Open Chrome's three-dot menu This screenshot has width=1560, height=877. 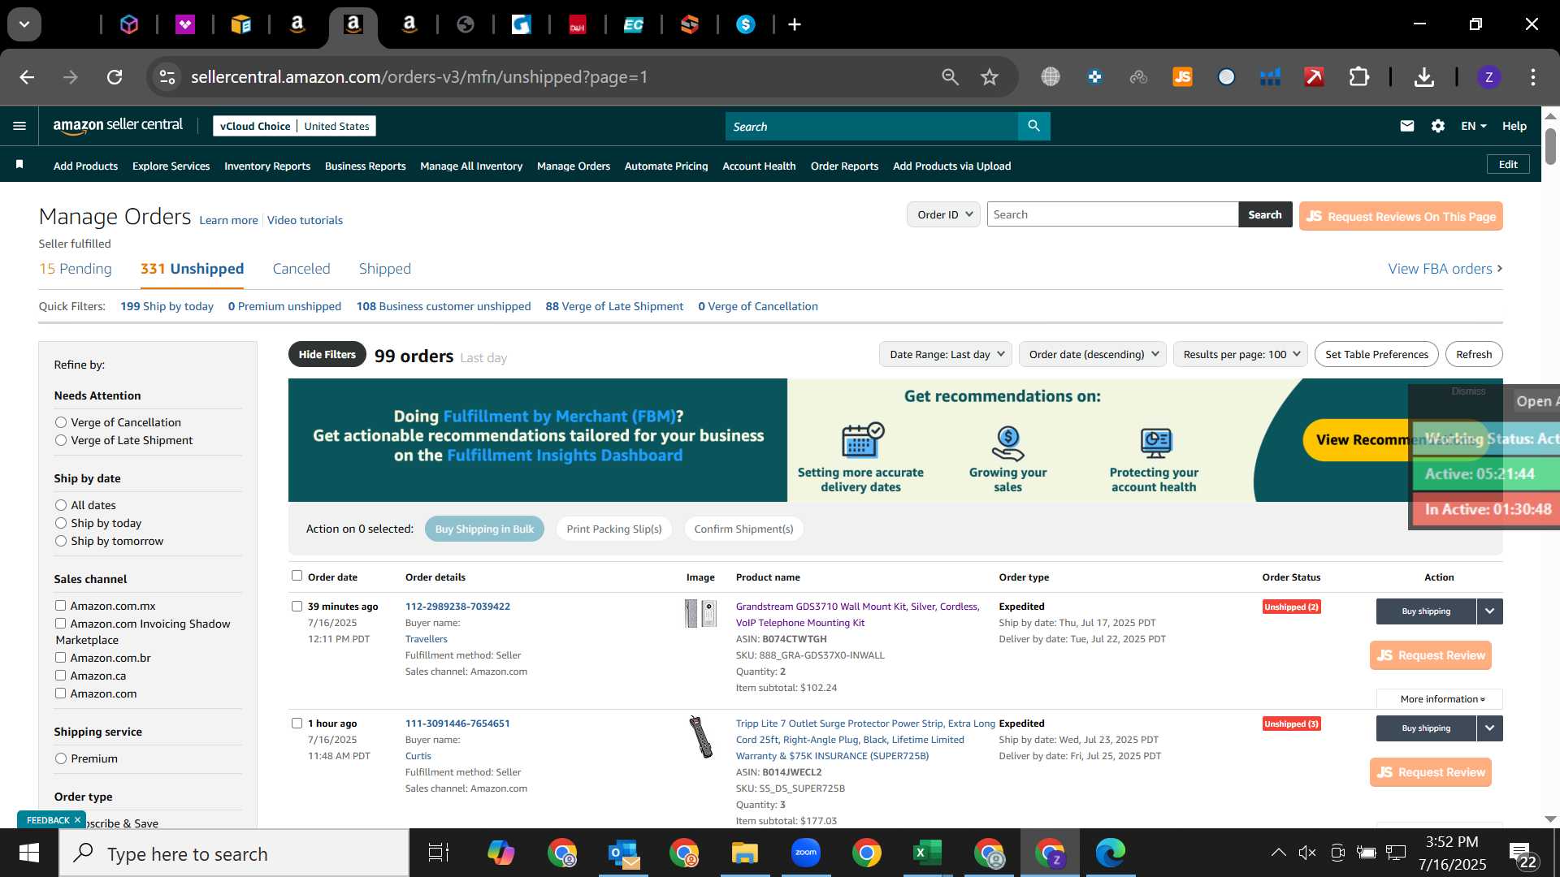click(1532, 77)
